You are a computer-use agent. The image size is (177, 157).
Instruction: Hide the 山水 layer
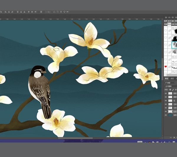(x=166, y=111)
